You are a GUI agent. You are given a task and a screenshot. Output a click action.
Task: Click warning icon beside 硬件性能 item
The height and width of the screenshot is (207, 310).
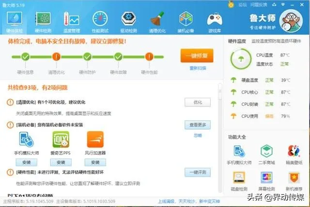[10, 172]
